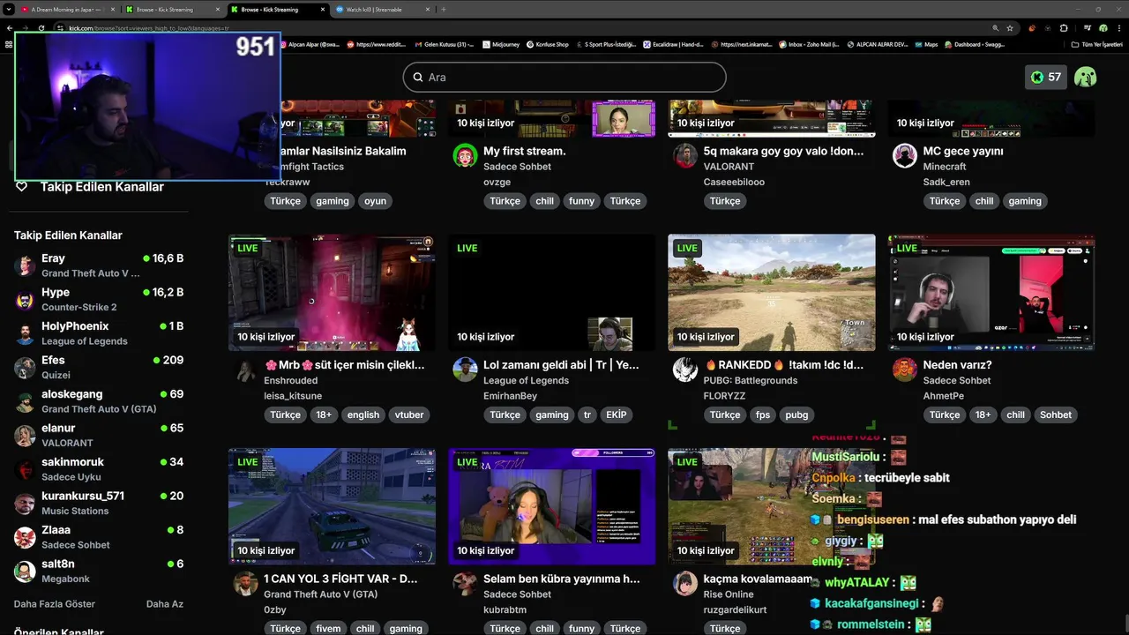Click the EKİP tag under EmirhanBey
The width and height of the screenshot is (1129, 635).
pos(616,415)
